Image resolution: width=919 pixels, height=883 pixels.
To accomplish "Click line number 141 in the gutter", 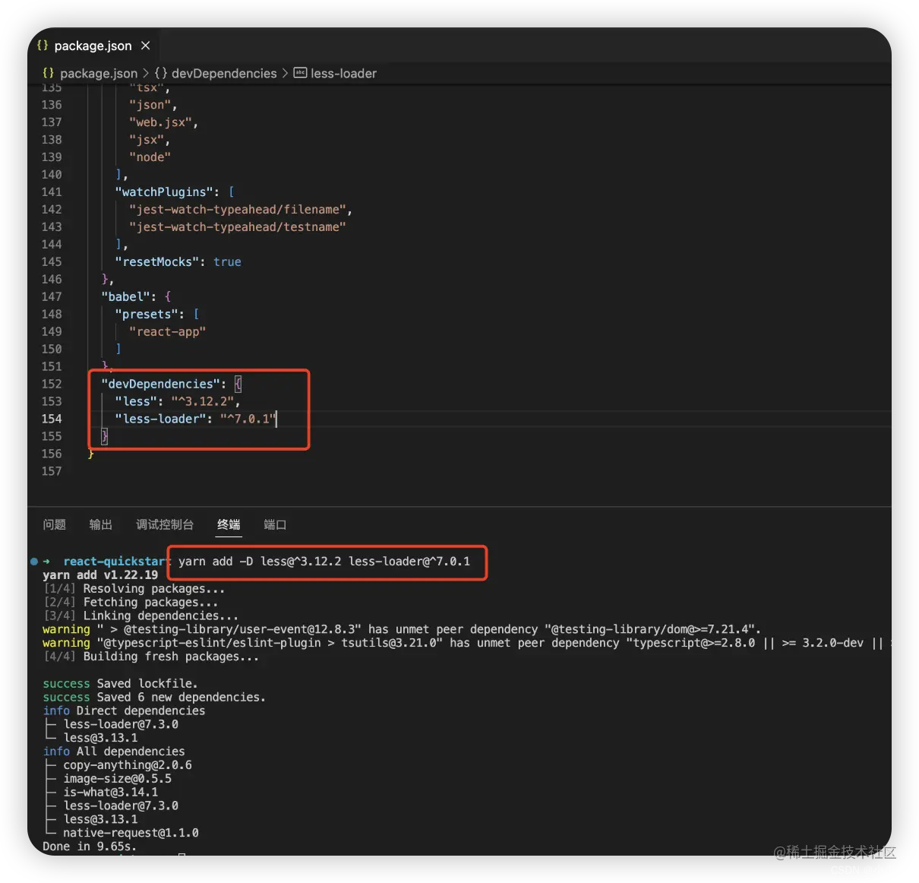I will coord(52,191).
